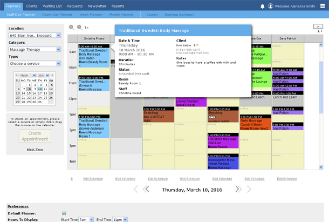Go to next day single arrow
Viewport: 329px width, 222px height.
pos(249,189)
